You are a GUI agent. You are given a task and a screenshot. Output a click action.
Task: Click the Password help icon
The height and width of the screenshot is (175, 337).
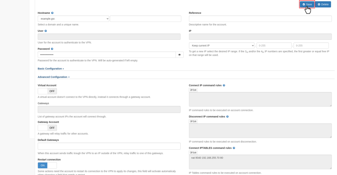pyautogui.click(x=52, y=49)
